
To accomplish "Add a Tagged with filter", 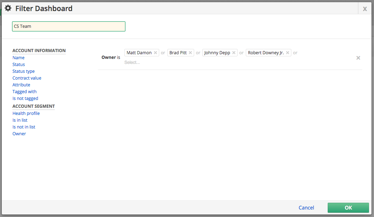I will (x=24, y=91).
